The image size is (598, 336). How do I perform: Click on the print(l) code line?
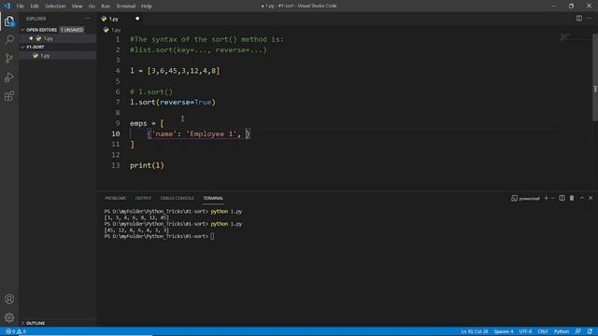(x=147, y=165)
